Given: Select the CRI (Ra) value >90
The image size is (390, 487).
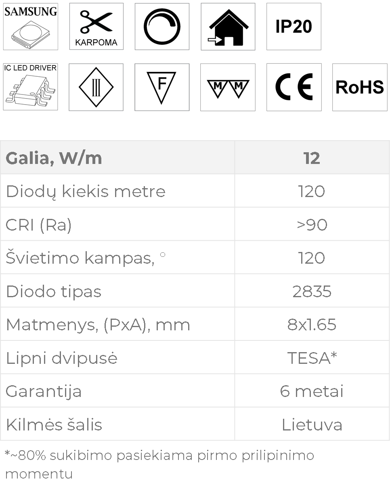Looking at the screenshot, I should tap(312, 225).
